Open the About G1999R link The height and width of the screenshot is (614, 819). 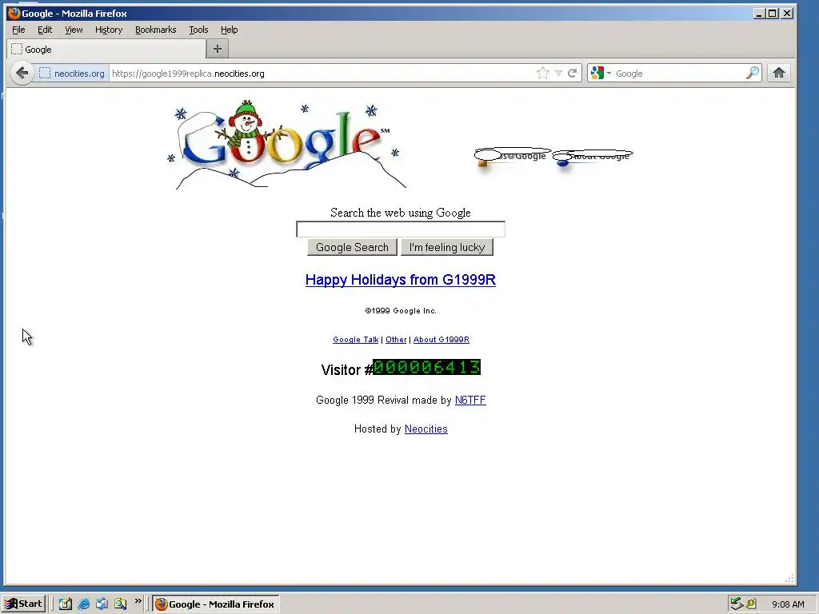[x=441, y=339]
